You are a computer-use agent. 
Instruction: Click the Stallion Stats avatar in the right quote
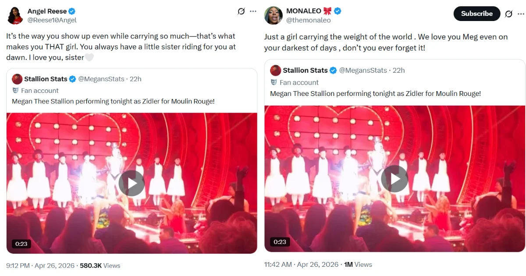point(275,71)
